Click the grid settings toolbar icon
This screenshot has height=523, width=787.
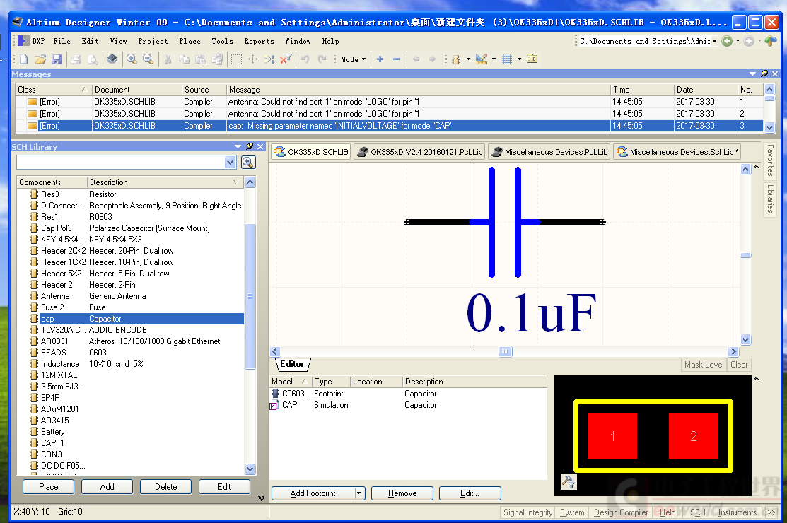click(x=507, y=59)
